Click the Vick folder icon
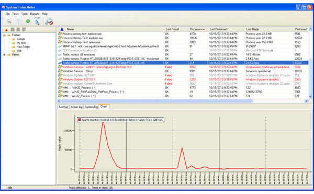This screenshot has height=194, width=314. (x=14, y=51)
